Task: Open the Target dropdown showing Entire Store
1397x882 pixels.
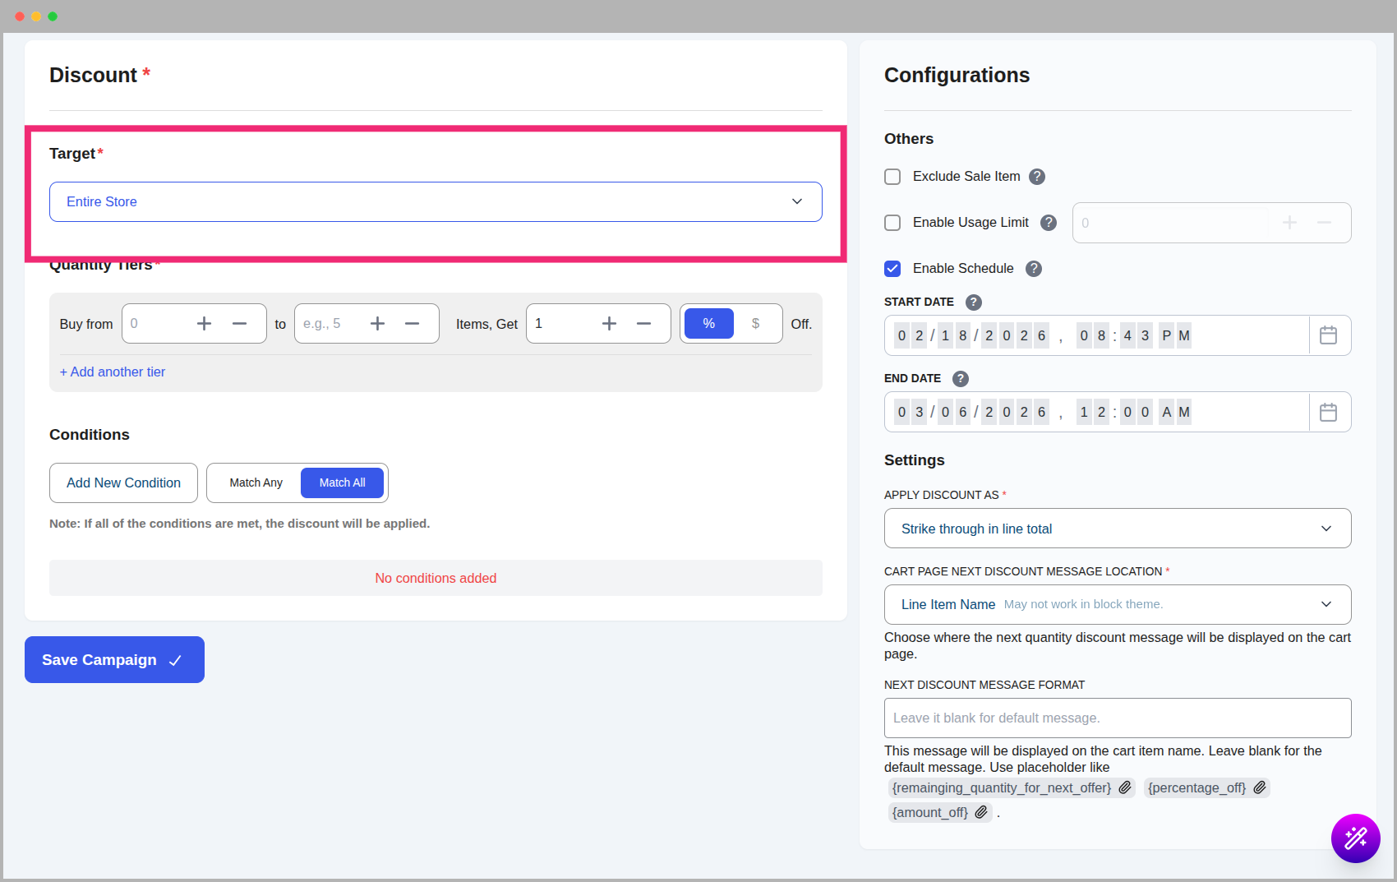Action: pyautogui.click(x=436, y=202)
